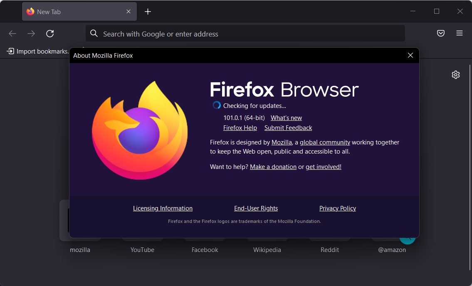Close the About Mozilla Firefox dialog
The width and height of the screenshot is (472, 286).
[x=410, y=55]
